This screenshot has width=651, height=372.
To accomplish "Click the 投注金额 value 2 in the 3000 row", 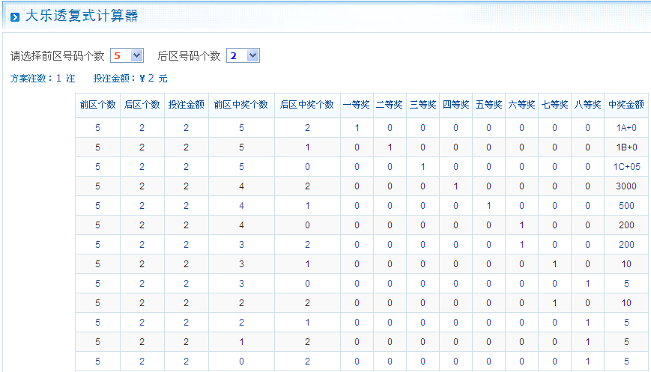I will [186, 186].
